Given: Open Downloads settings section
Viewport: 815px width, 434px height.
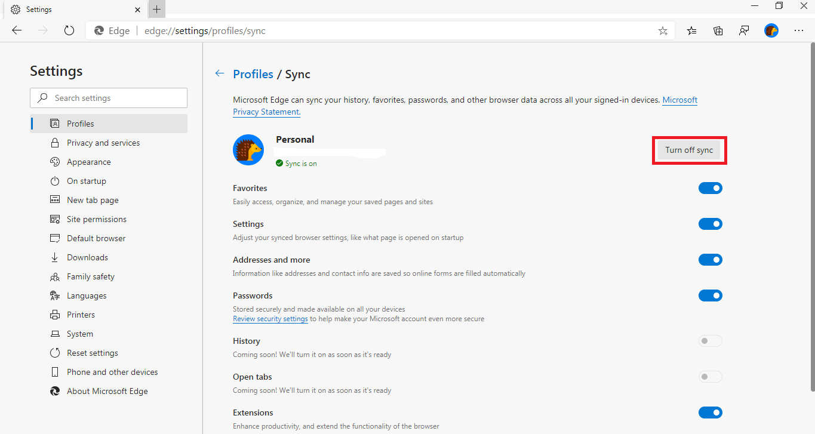Looking at the screenshot, I should pyautogui.click(x=109, y=257).
